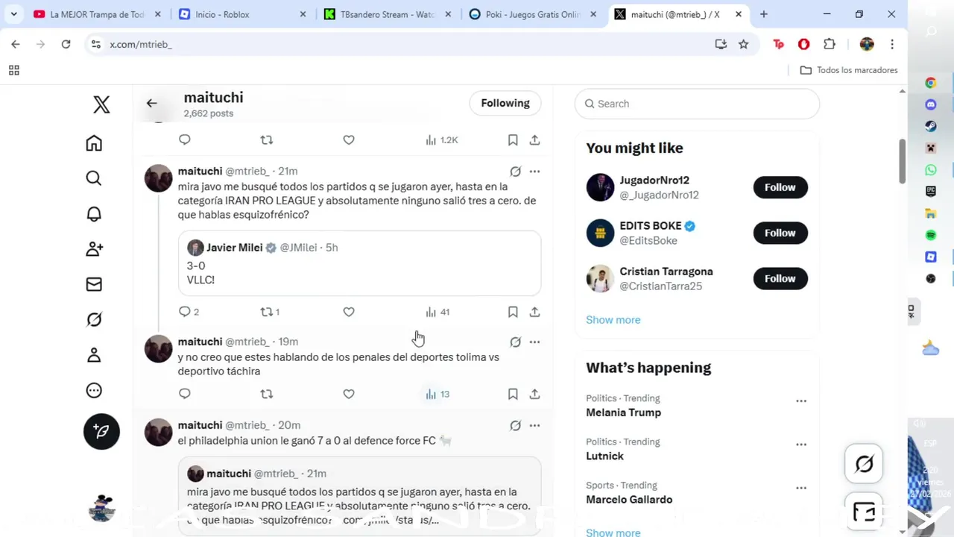Image resolution: width=954 pixels, height=537 pixels.
Task: Open Notifications bell in sidebar
Action: (x=94, y=214)
